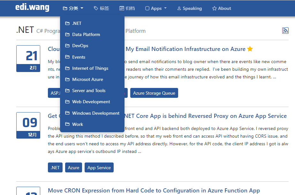Image resolution: width=295 pixels, height=195 pixels.
Task: Choose Microsot Azure category
Action: pos(92,79)
